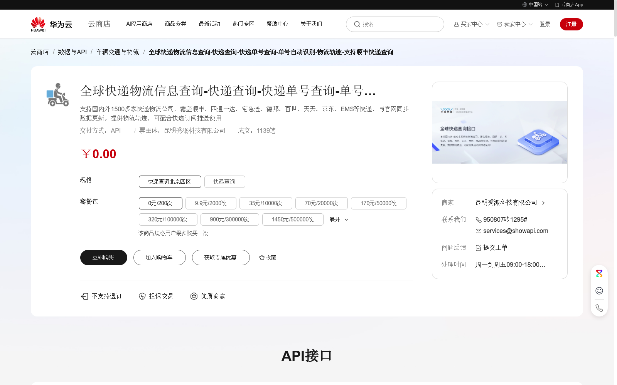Viewport: 617px width, 385px height.
Task: Click the phone contact icon in floating sidebar
Action: (599, 308)
